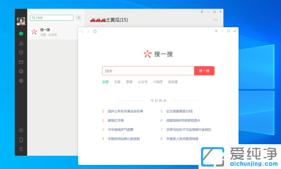Open the hamburger settings menu in sidebar

point(21,149)
